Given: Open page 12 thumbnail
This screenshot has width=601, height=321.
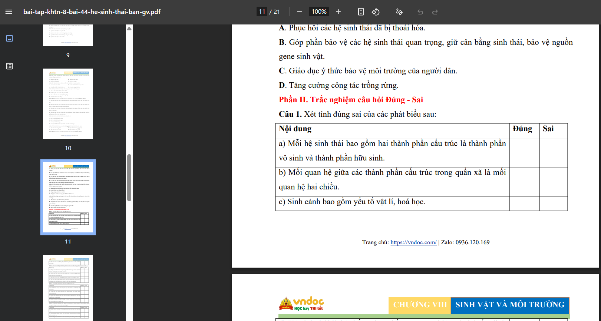Looking at the screenshot, I should (x=68, y=288).
